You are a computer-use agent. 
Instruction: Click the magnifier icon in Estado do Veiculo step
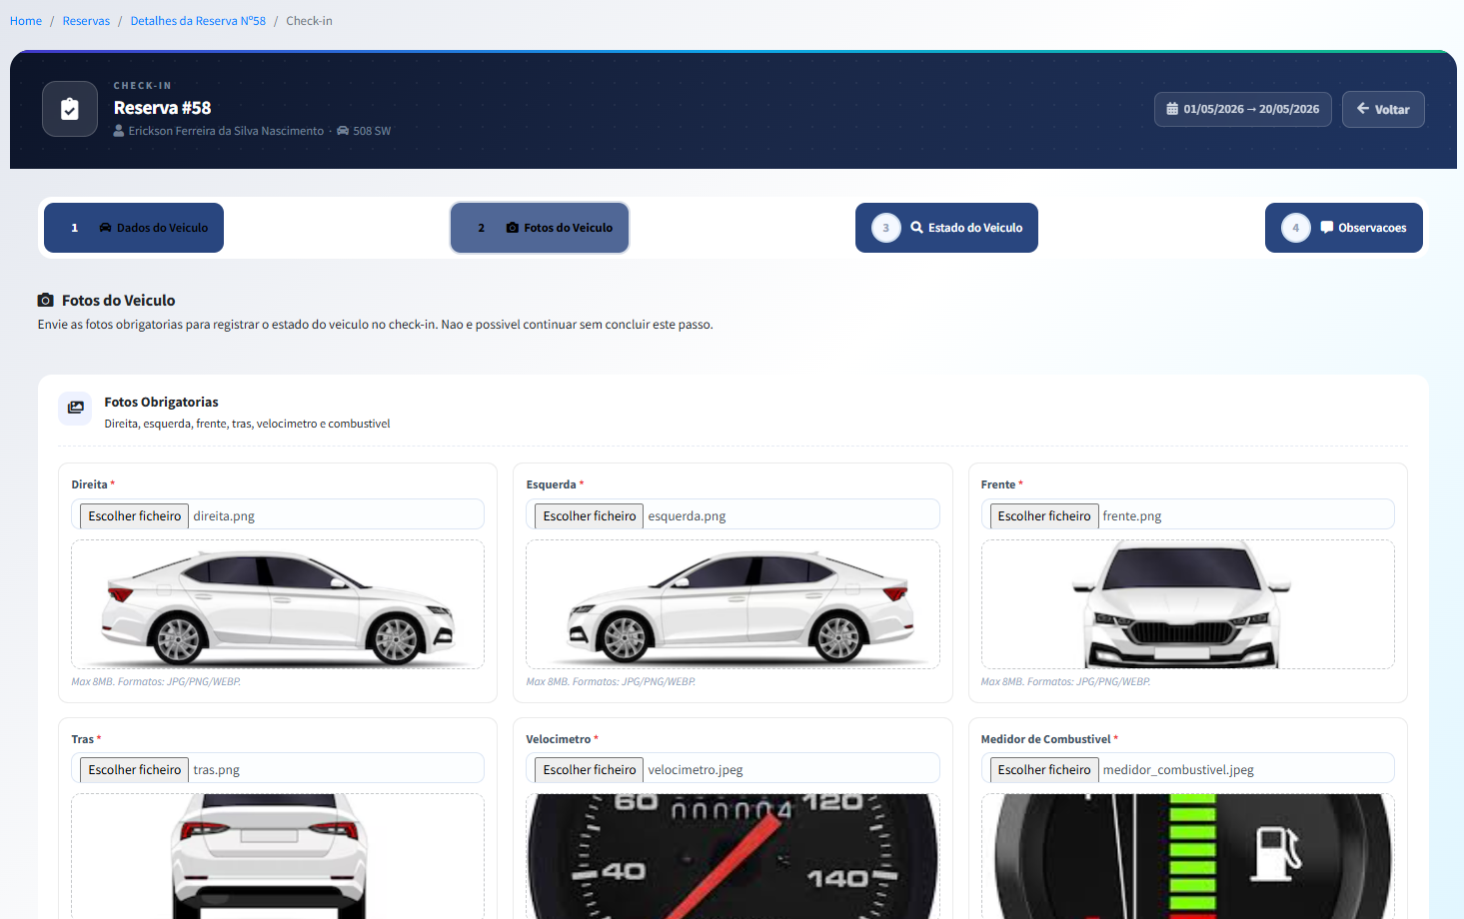point(916,228)
